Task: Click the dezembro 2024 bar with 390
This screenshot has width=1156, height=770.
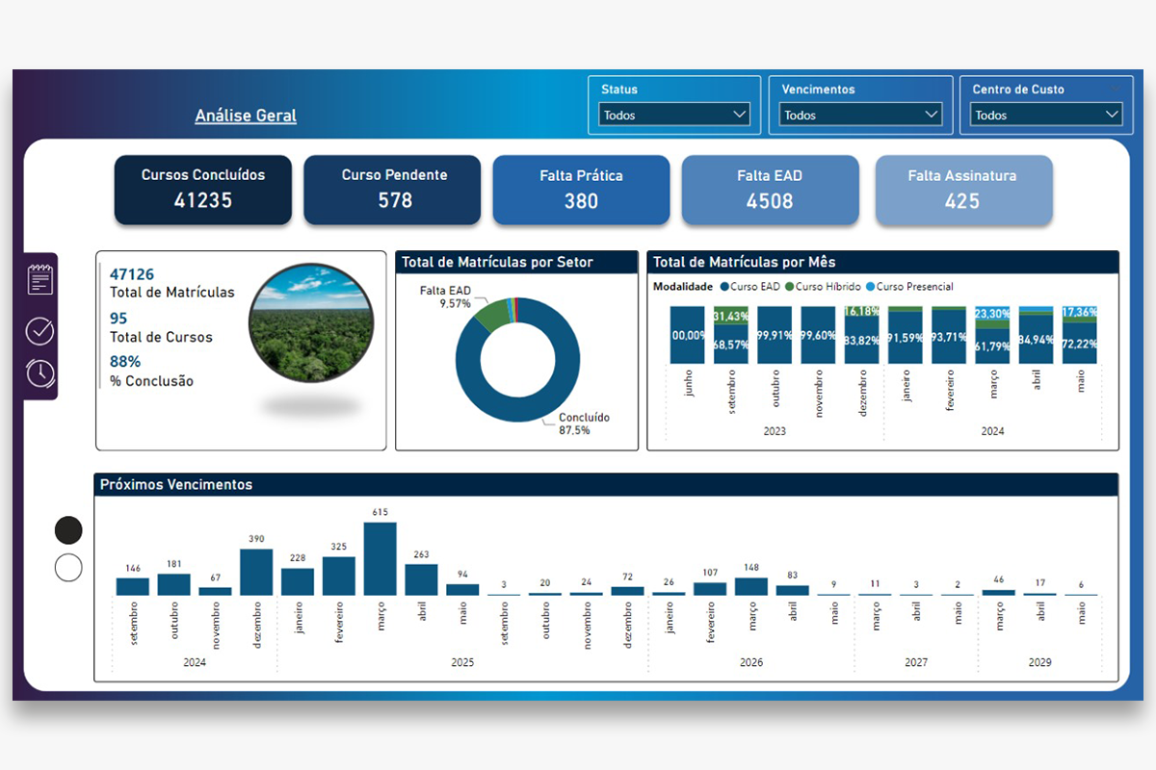Action: [x=256, y=572]
